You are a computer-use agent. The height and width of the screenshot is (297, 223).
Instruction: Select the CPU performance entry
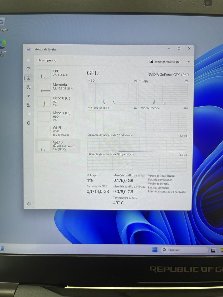pyautogui.click(x=58, y=74)
